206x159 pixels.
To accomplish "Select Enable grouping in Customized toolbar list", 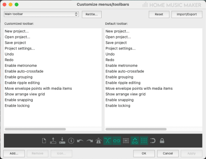I will [x=53, y=77].
